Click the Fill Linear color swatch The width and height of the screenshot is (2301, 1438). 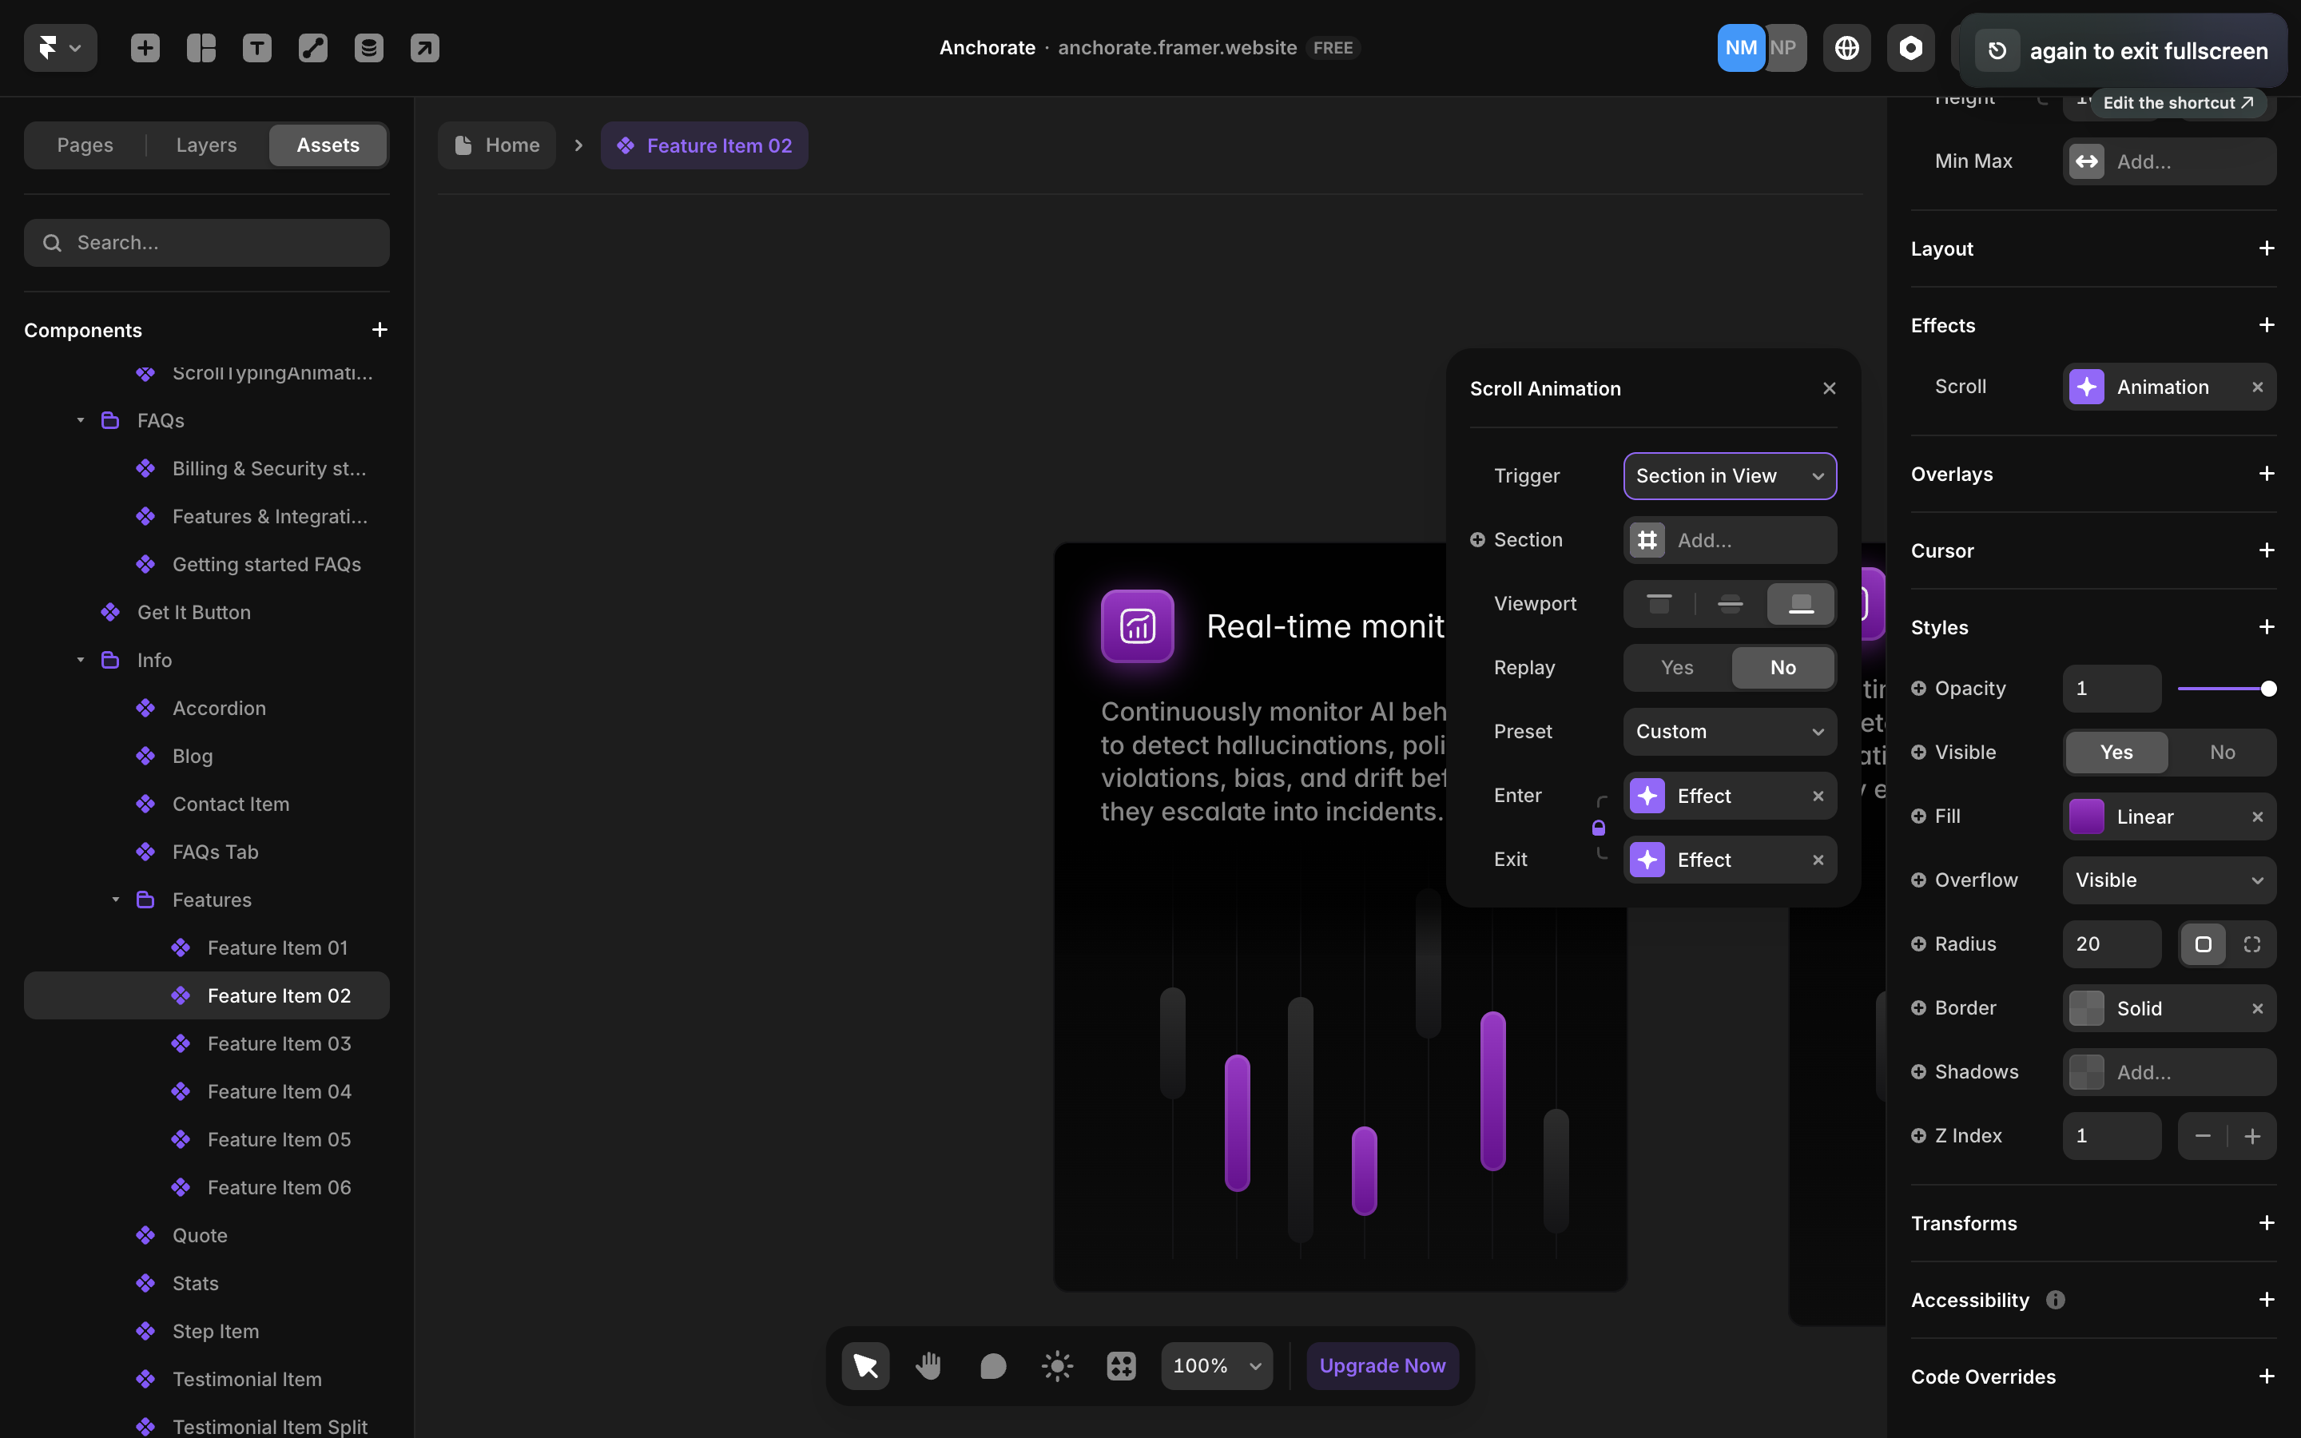(x=2086, y=816)
